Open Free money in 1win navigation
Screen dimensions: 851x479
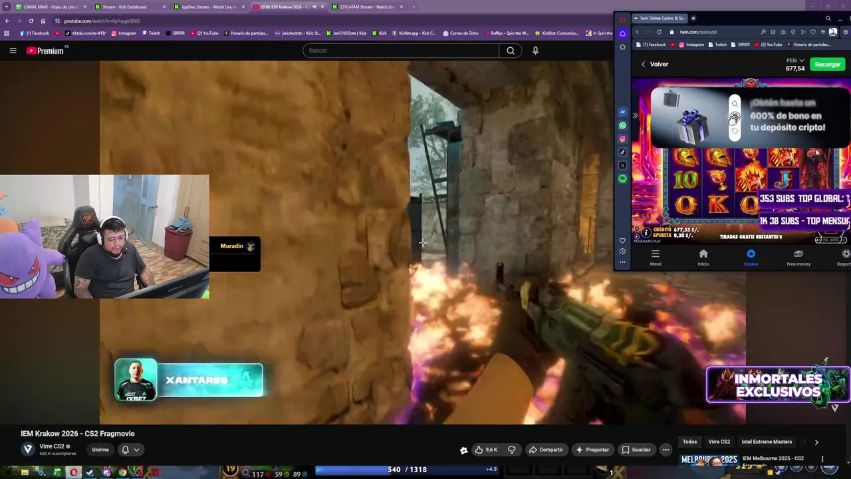tap(798, 257)
